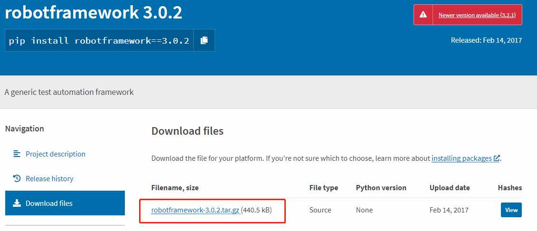Click the Python version column header
This screenshot has height=231, width=537.
[x=381, y=187]
